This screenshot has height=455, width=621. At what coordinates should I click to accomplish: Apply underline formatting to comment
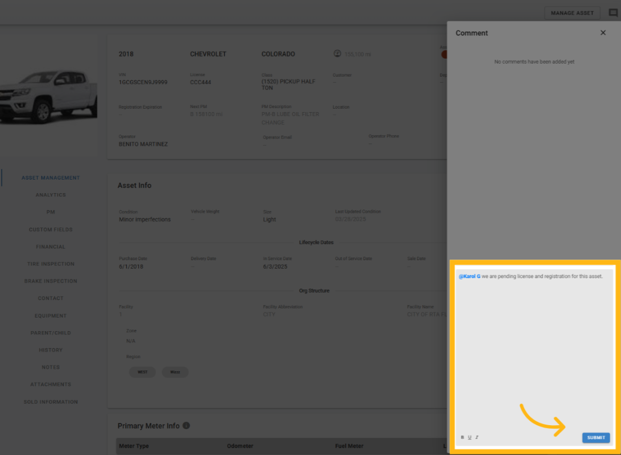[469, 438]
